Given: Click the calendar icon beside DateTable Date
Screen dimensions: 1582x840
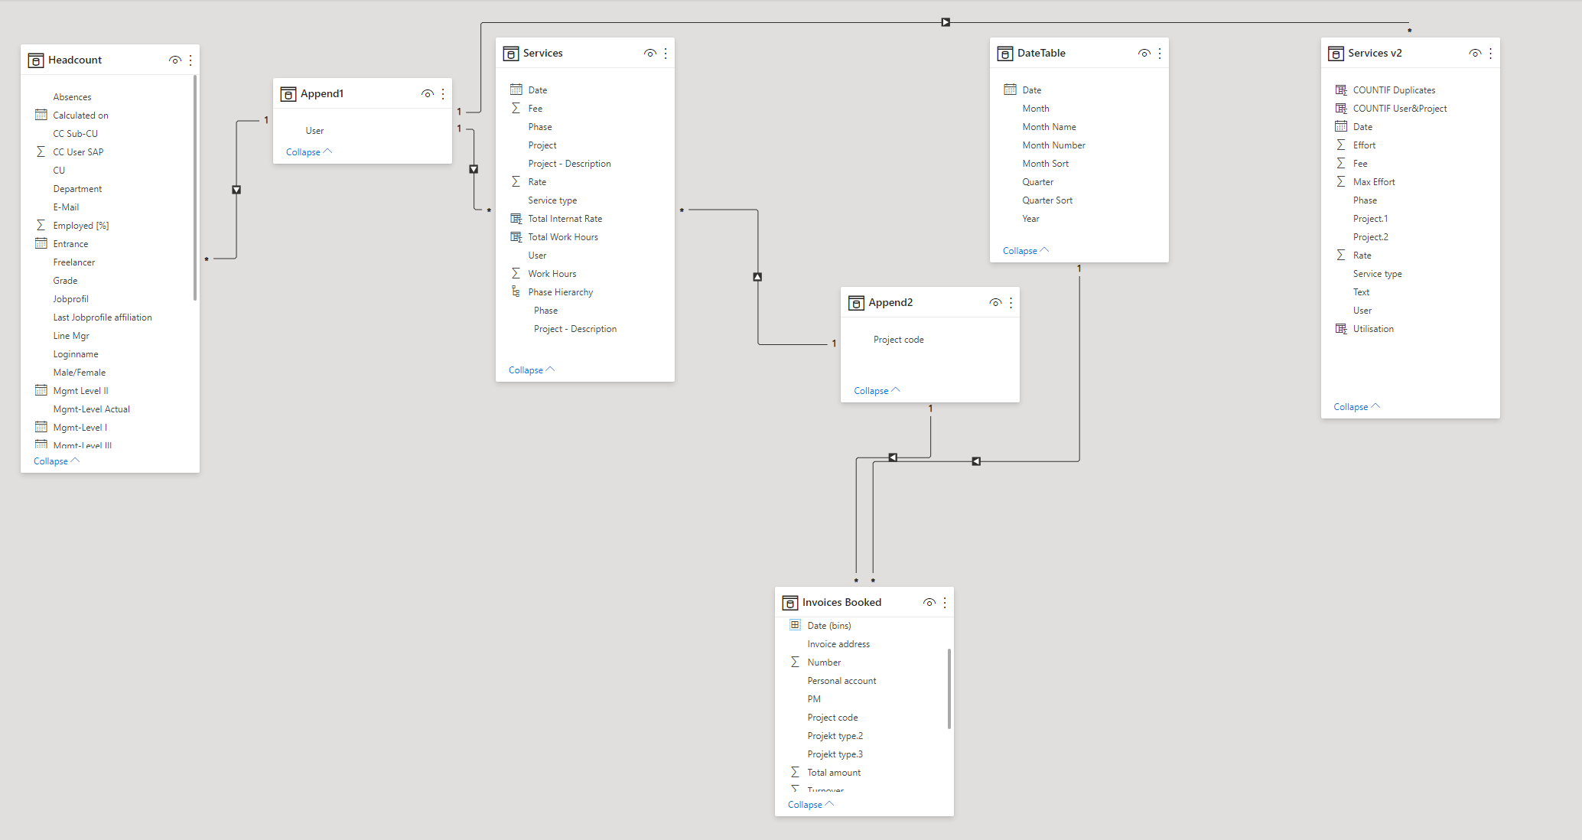Looking at the screenshot, I should coord(1010,90).
